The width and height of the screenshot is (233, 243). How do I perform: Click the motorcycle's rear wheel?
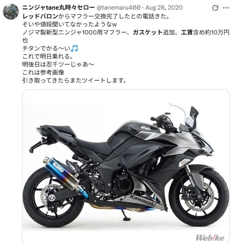pyautogui.click(x=53, y=197)
